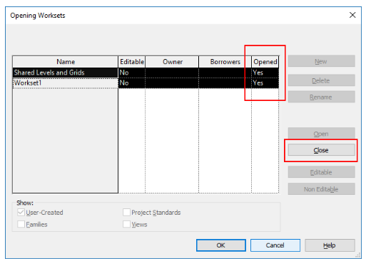Screen dimensions: 371x261
Task: Click the Borrowers column header
Action: [225, 62]
